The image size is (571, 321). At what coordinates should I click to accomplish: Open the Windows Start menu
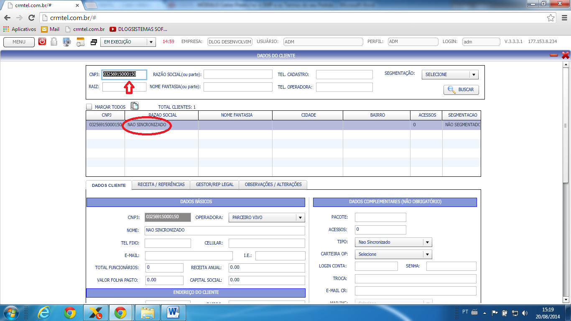click(10, 313)
